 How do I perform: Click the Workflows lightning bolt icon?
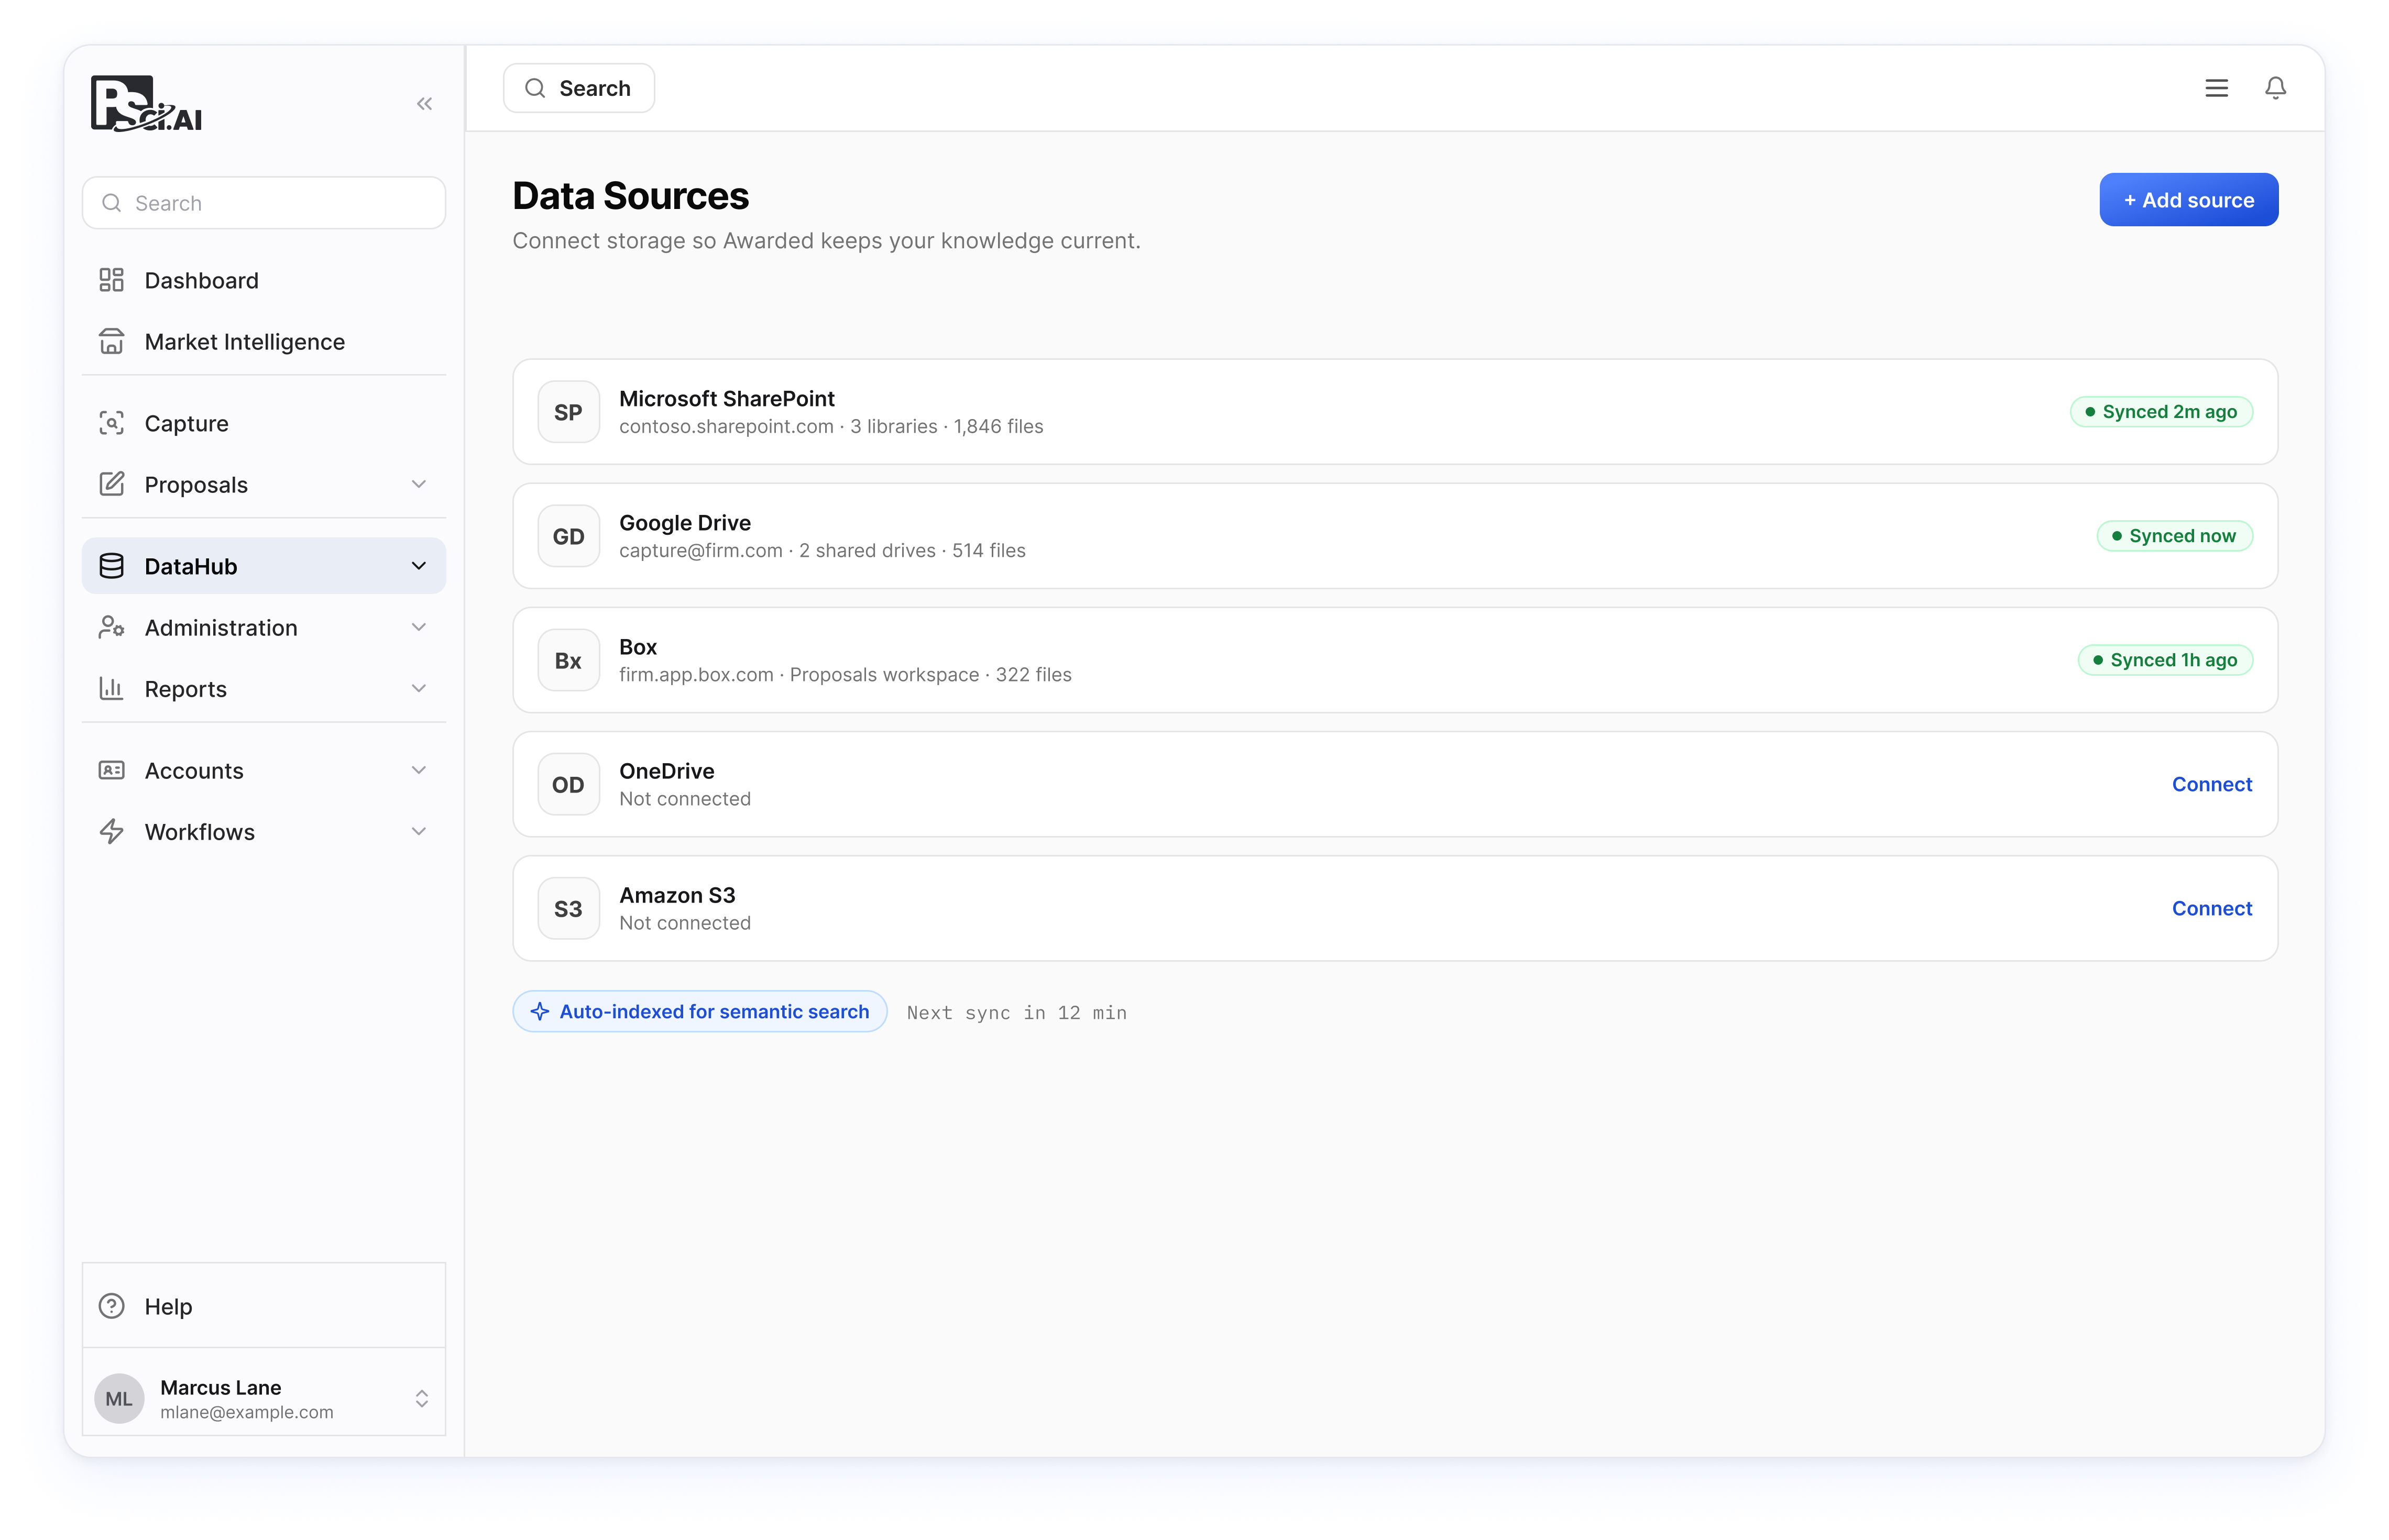pyautogui.click(x=111, y=832)
